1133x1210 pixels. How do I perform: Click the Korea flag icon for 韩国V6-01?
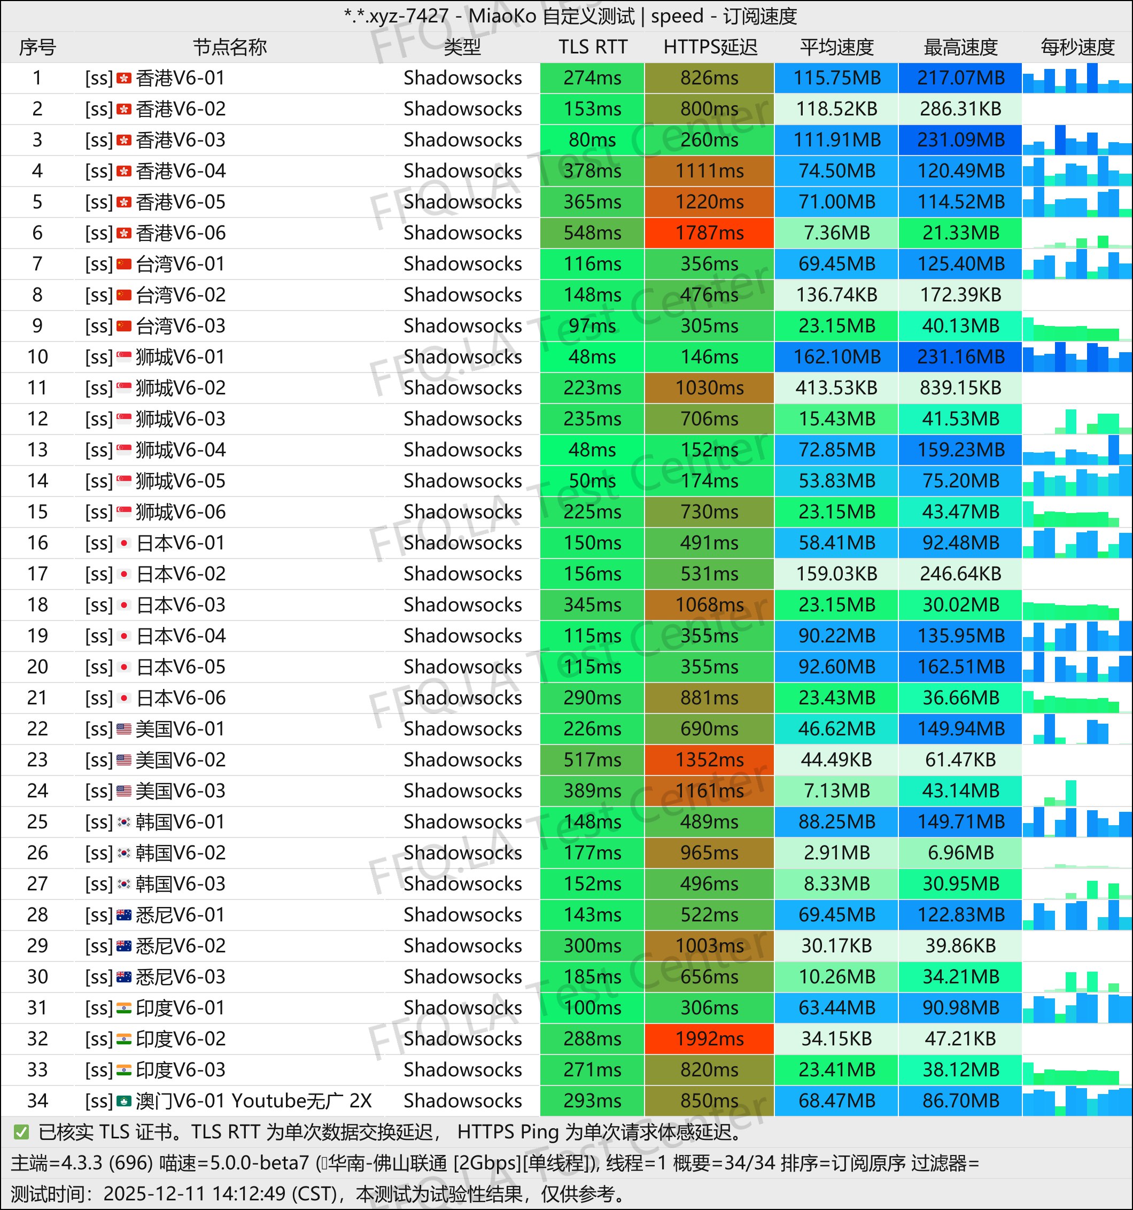click(x=124, y=821)
